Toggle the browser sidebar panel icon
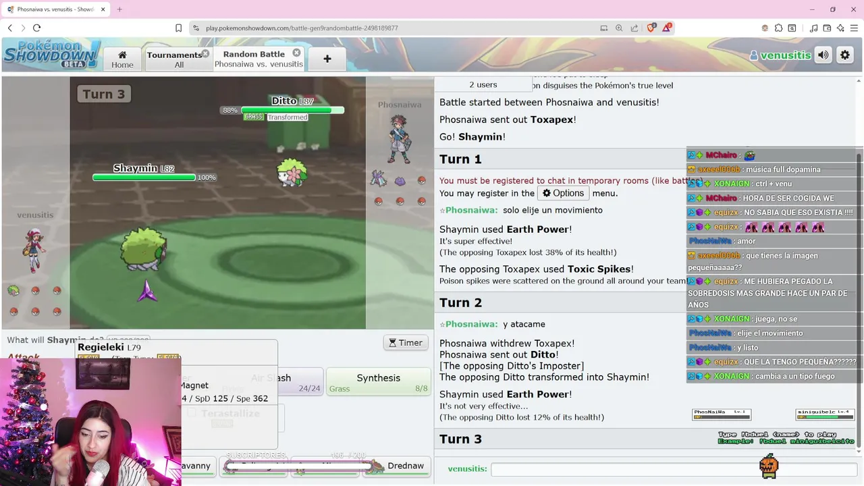This screenshot has height=486, width=864. tap(792, 28)
